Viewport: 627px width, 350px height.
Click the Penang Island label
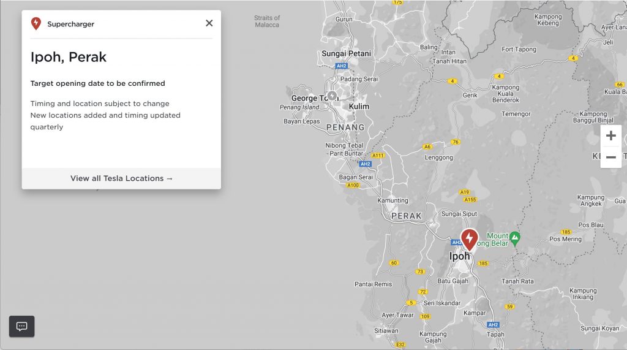299,107
